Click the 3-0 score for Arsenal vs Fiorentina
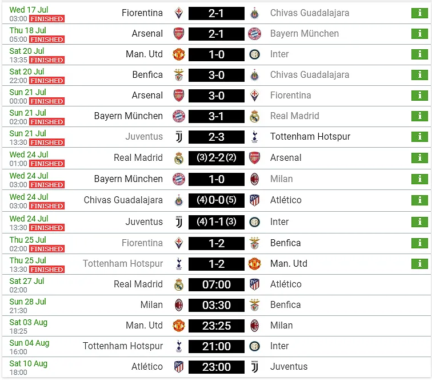 click(x=217, y=96)
